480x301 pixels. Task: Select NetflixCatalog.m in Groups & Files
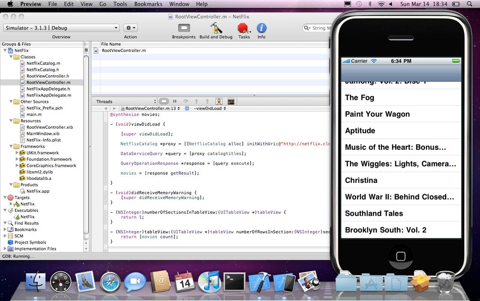click(43, 63)
